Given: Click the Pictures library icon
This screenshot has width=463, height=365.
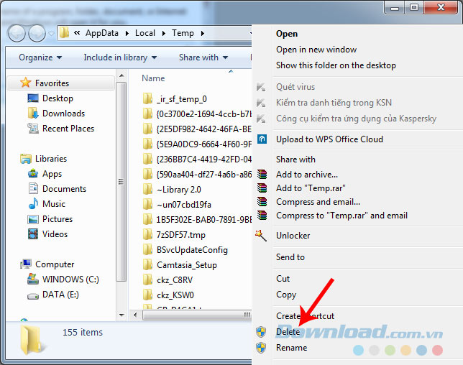Looking at the screenshot, I should coord(33,219).
